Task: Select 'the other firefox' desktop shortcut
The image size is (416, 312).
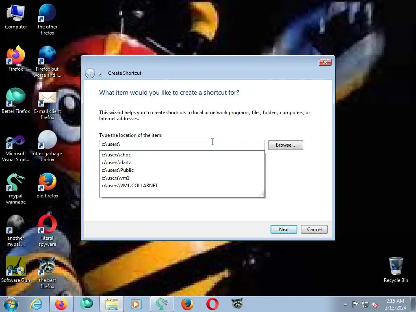Action: (47, 19)
